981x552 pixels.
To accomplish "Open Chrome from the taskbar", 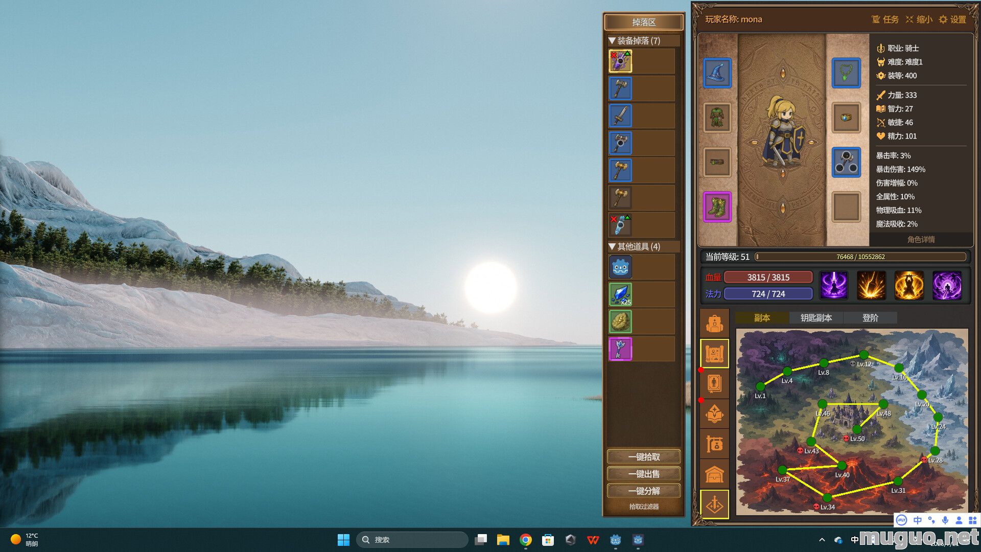I will [525, 540].
